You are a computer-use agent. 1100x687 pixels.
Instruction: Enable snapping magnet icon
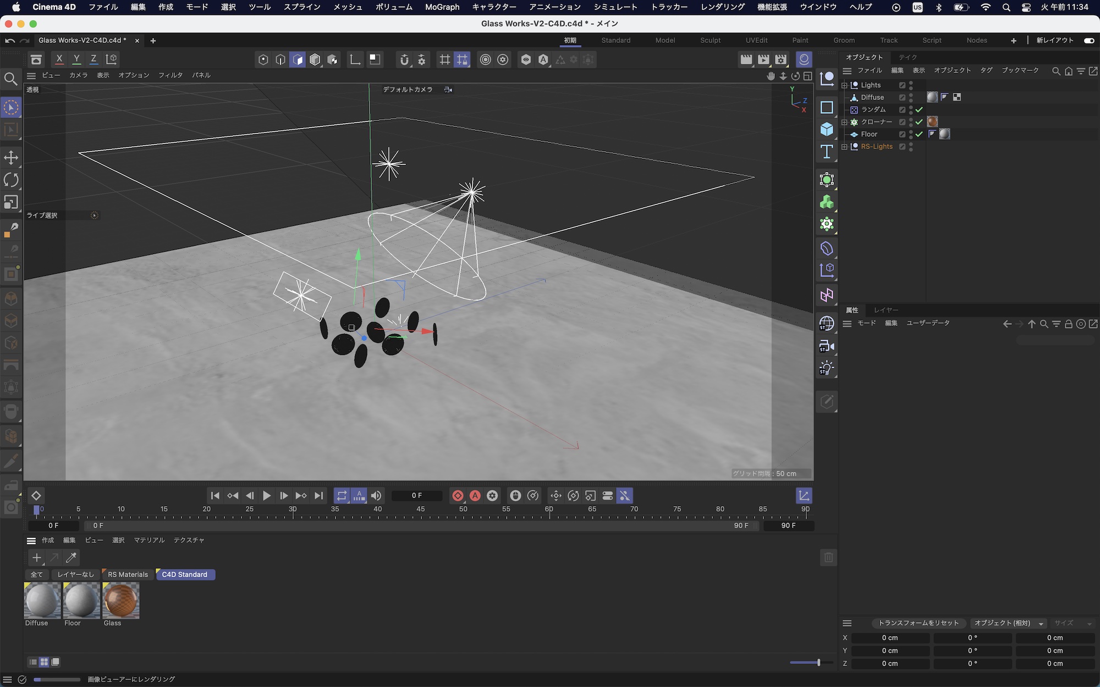coord(404,59)
